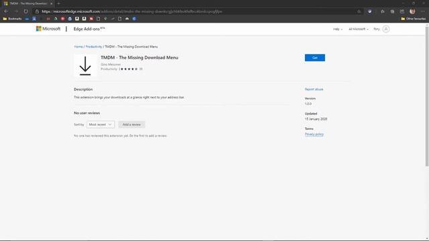The height and width of the screenshot is (241, 429).
Task: Click the Add a review button
Action: [131, 125]
